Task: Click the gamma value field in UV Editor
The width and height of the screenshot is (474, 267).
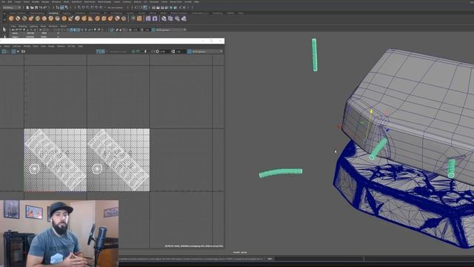Action: tap(180, 51)
